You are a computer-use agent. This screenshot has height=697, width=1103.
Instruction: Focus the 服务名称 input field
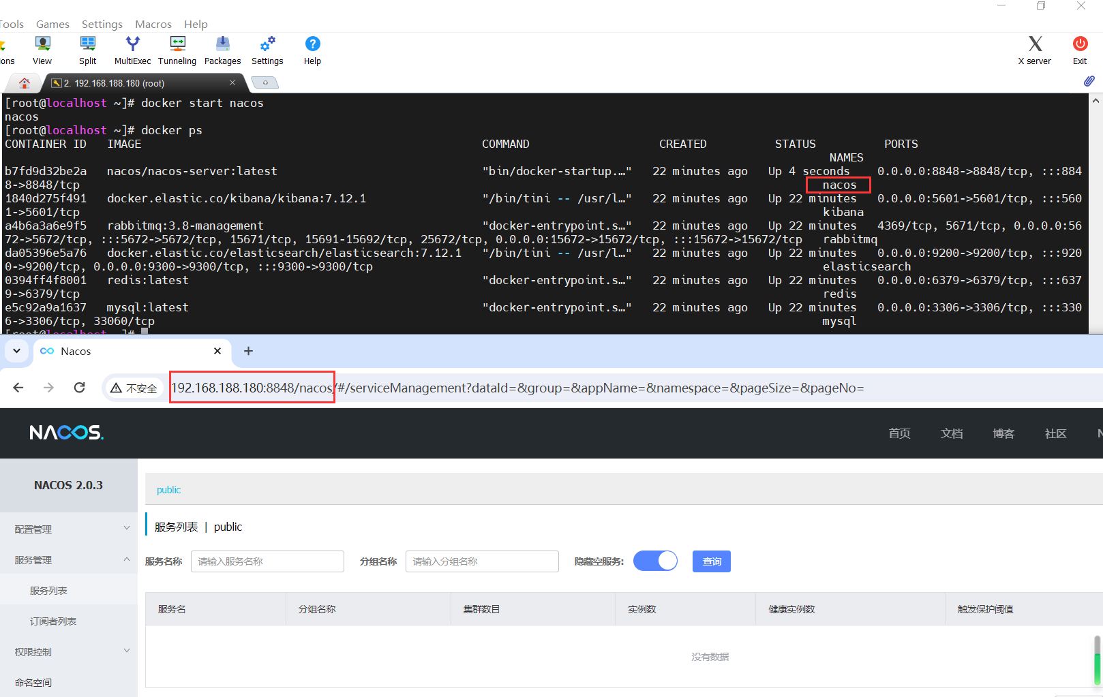click(x=267, y=561)
